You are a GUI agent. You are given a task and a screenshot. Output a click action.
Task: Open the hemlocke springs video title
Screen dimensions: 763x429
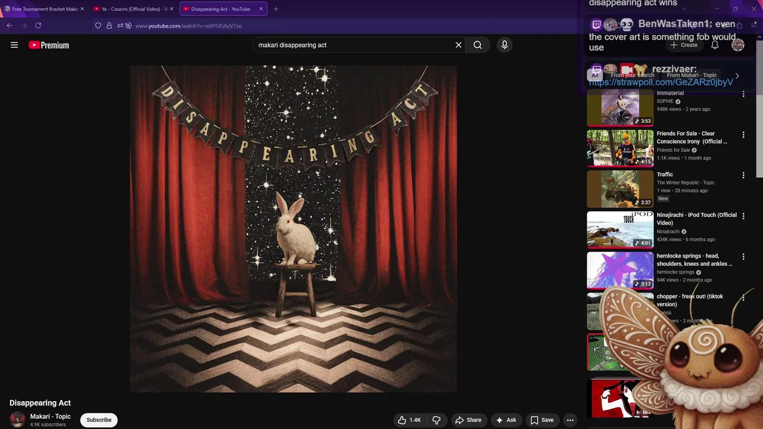pyautogui.click(x=694, y=260)
